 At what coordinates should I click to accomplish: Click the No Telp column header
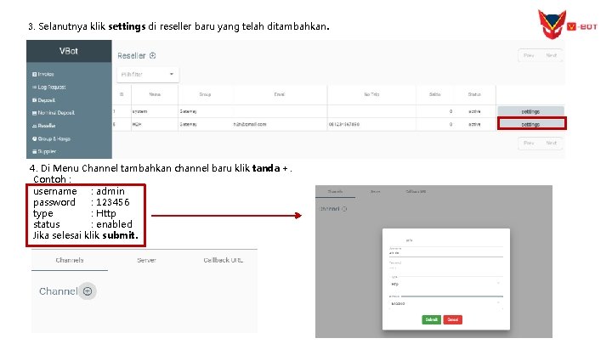point(371,94)
